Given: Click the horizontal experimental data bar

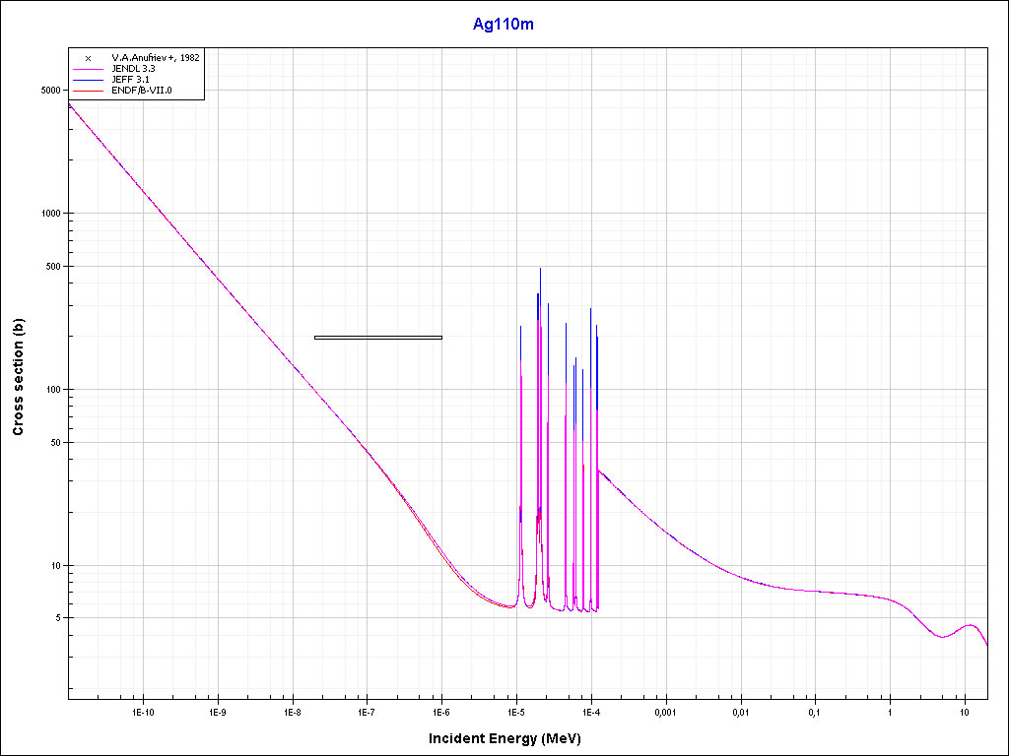Looking at the screenshot, I should (377, 338).
